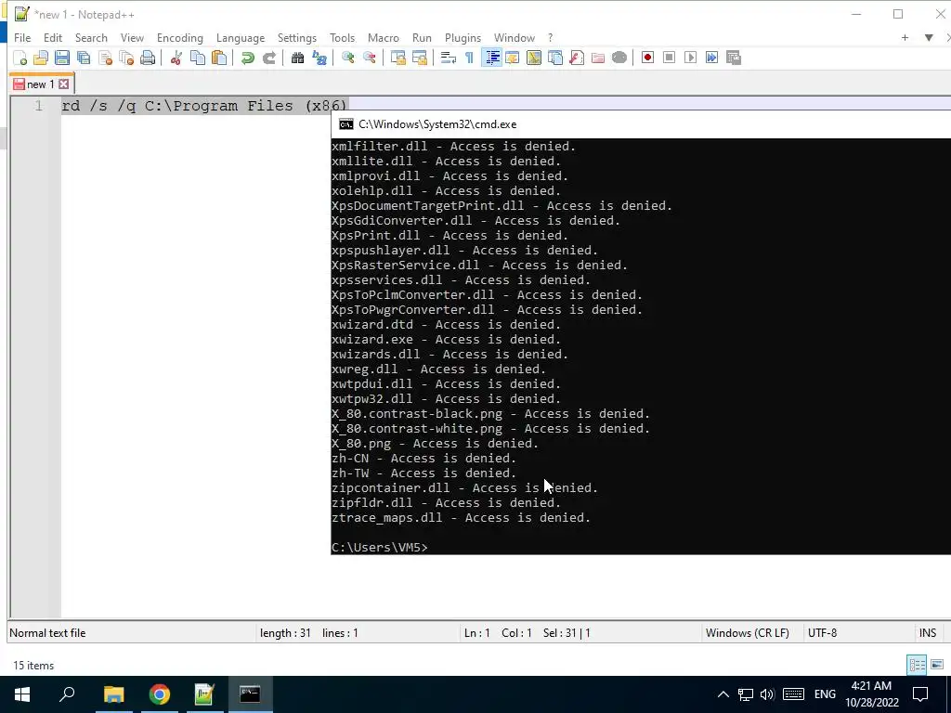Open the Run menu
This screenshot has width=951, height=713.
(422, 37)
